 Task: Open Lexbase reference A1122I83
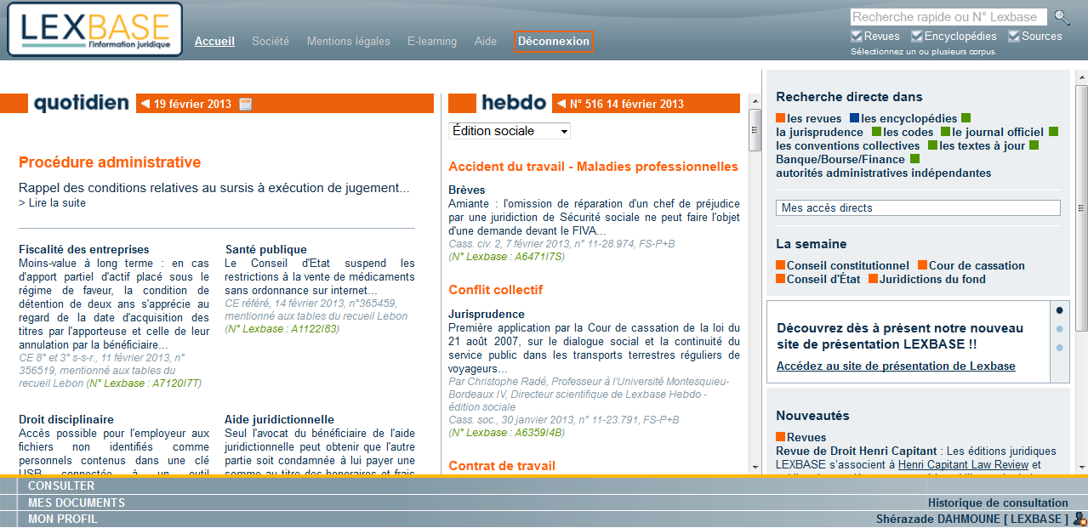point(282,329)
